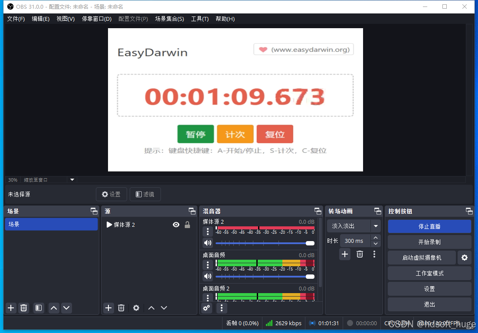
Task: Open the 桌面音频 2 mixer options dots
Action: point(208,297)
